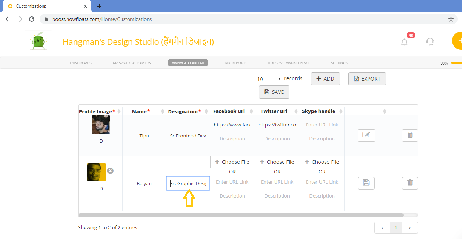Save Kalyan's row with floppy disk icon
Image resolution: width=462 pixels, height=239 pixels.
pos(366,183)
